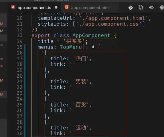Click the Angular icon on app.component.ts tab

coord(13,7)
